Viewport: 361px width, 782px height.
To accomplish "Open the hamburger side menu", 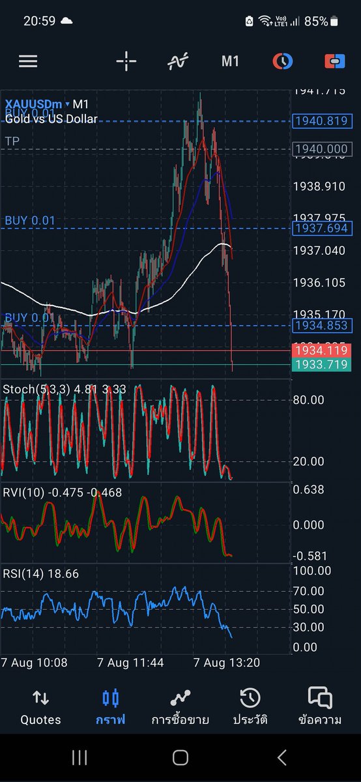I will 28,61.
